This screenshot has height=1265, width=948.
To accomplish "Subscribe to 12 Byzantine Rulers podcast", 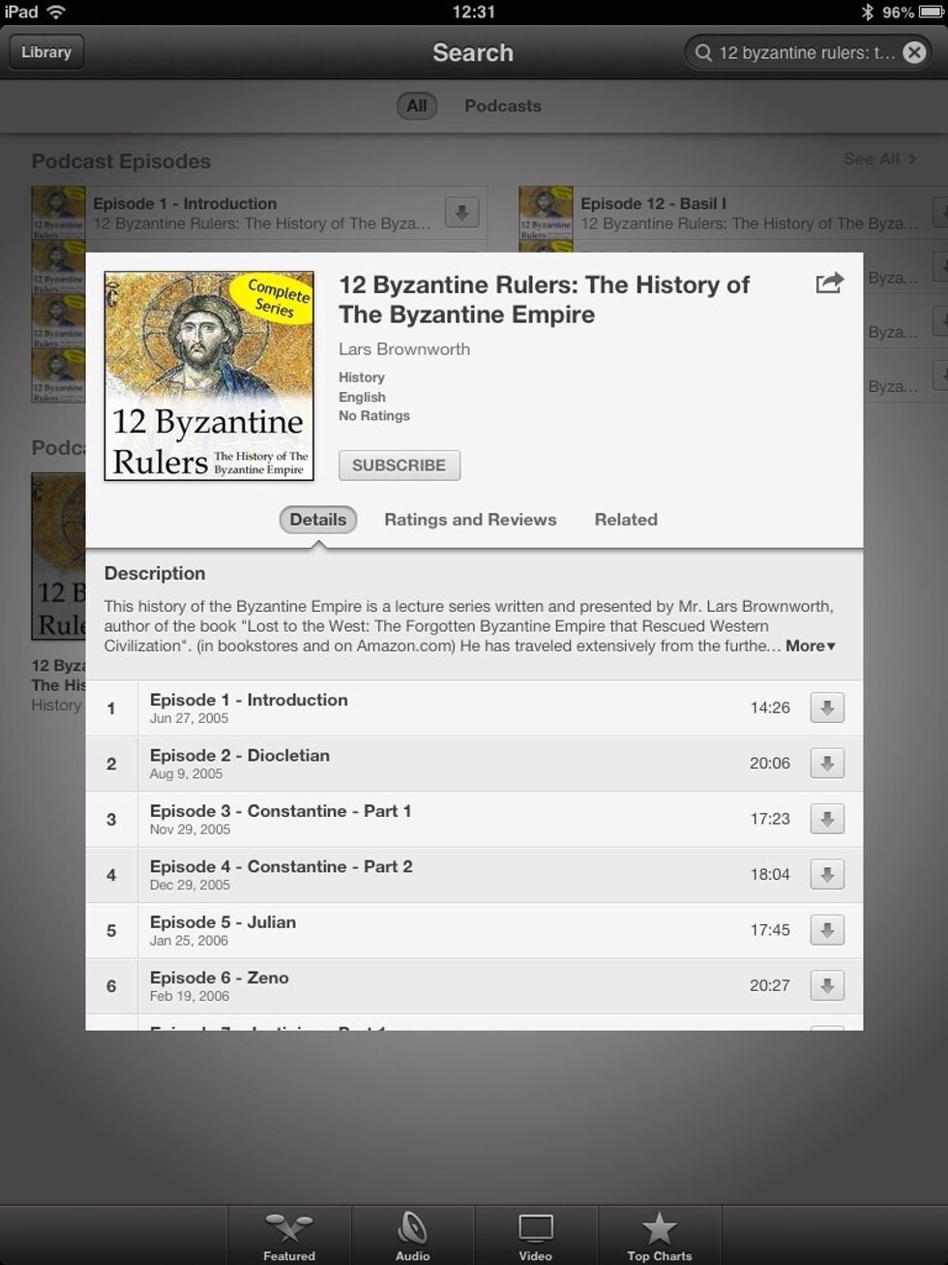I will (x=399, y=466).
